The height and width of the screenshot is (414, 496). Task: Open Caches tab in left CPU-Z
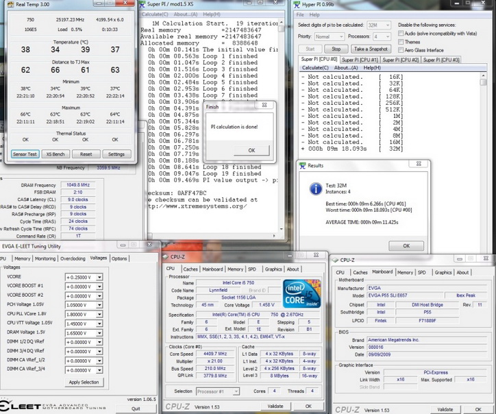click(190, 269)
